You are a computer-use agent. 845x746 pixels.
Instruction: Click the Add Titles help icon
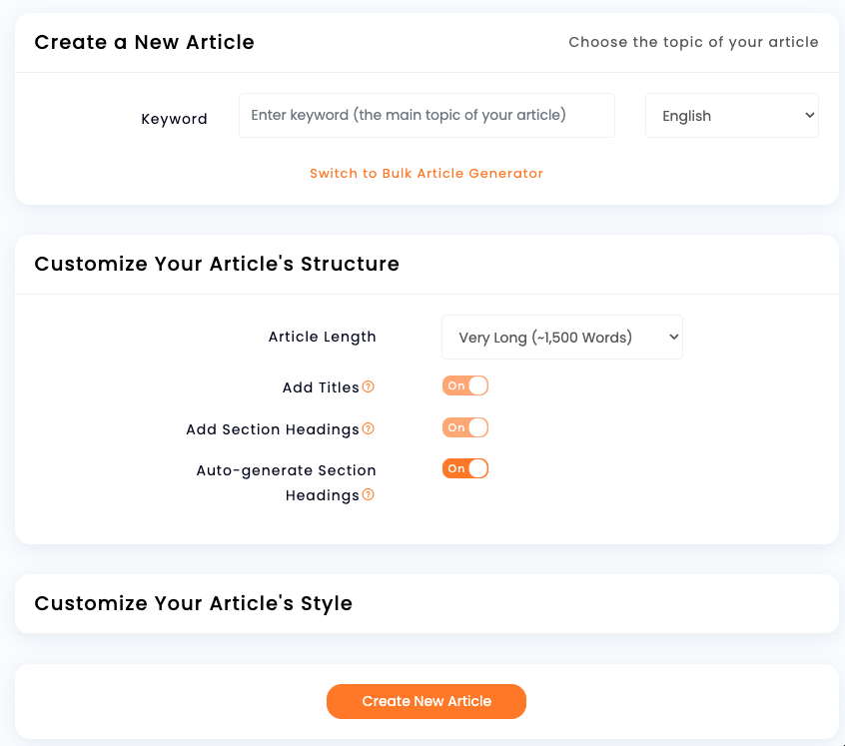(369, 386)
